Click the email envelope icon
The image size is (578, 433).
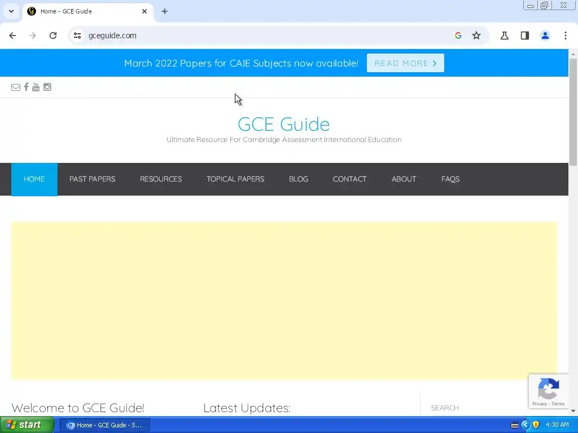(x=15, y=87)
